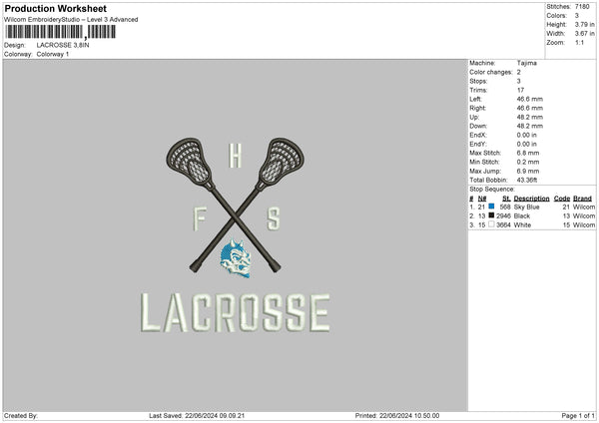Click the letter F in the design
Viewport: 599px width, 423px height.
point(200,218)
